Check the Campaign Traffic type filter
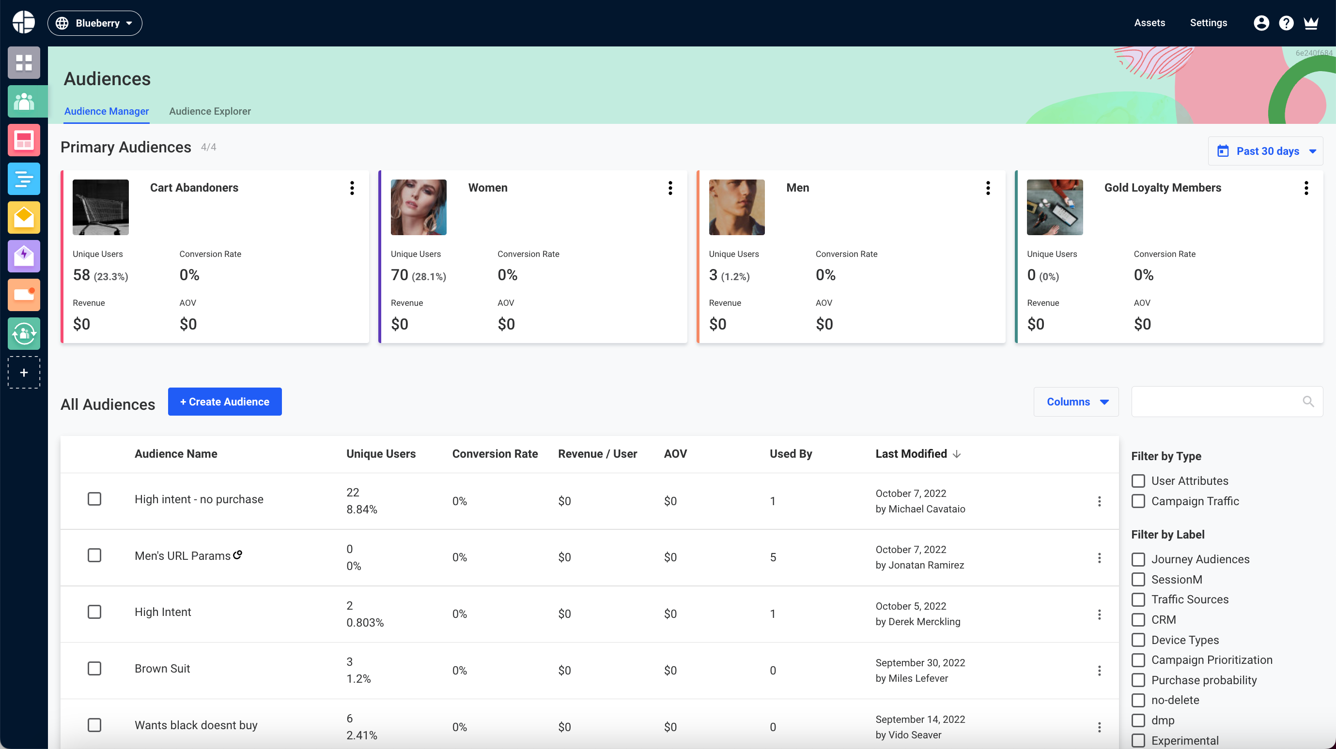Screen dimensions: 1336x749 (x=1138, y=501)
